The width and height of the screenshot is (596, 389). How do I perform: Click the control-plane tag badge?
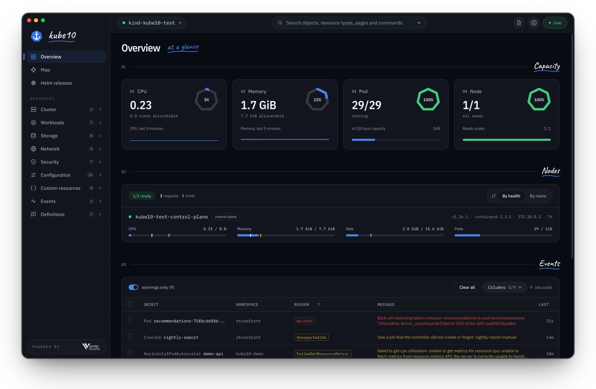(x=226, y=217)
